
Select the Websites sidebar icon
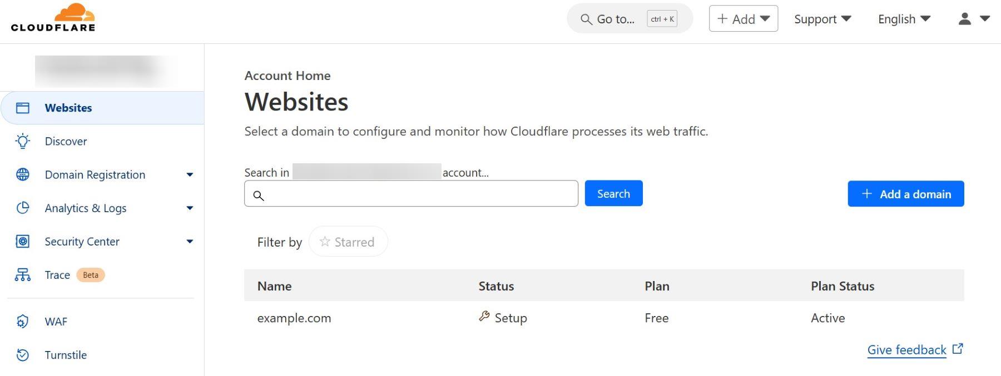(23, 107)
